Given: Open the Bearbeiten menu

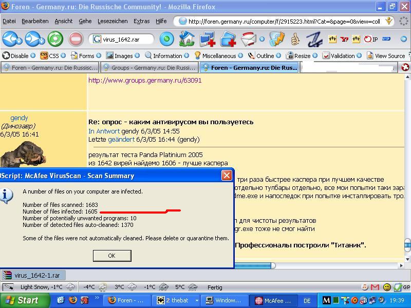Looking at the screenshot, I should click(35, 21).
